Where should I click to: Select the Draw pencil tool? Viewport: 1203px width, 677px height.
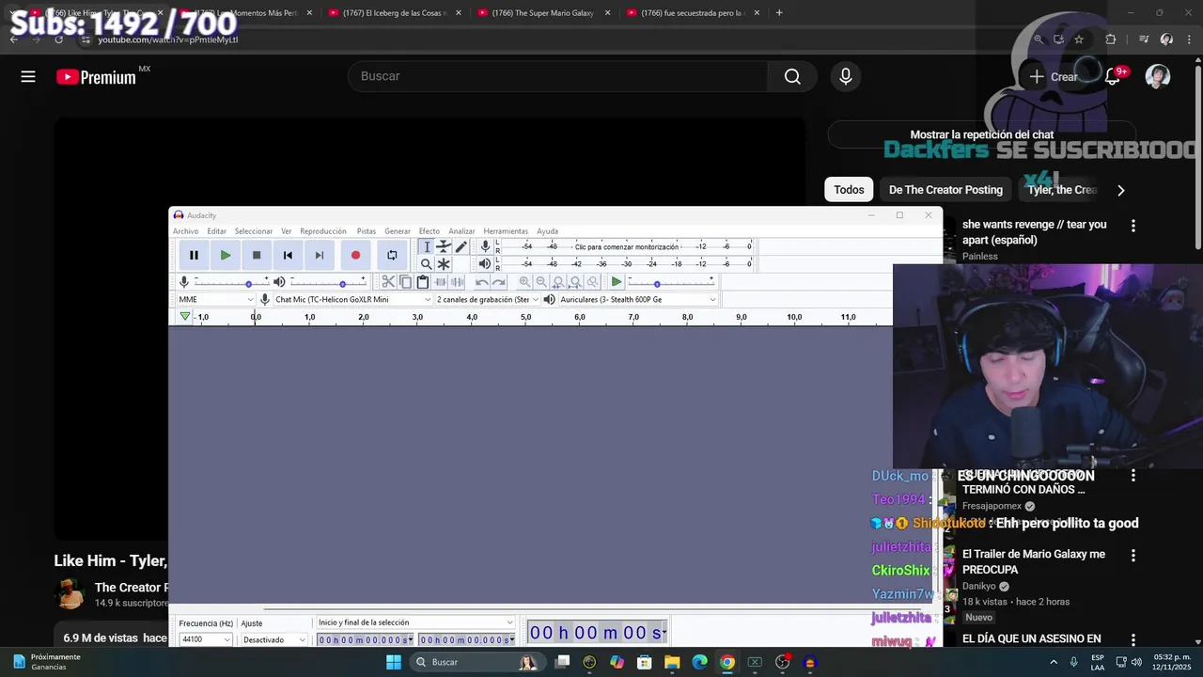pyautogui.click(x=461, y=246)
